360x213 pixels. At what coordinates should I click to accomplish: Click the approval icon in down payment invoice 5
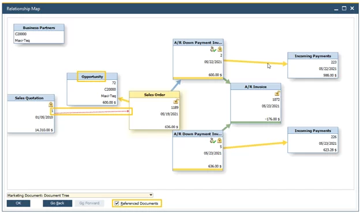pyautogui.click(x=213, y=140)
